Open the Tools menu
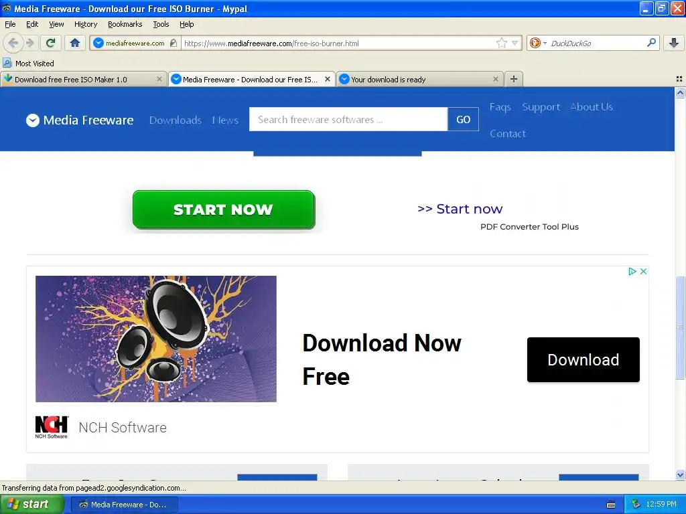Viewport: 686px width, 514px height. pos(161,24)
